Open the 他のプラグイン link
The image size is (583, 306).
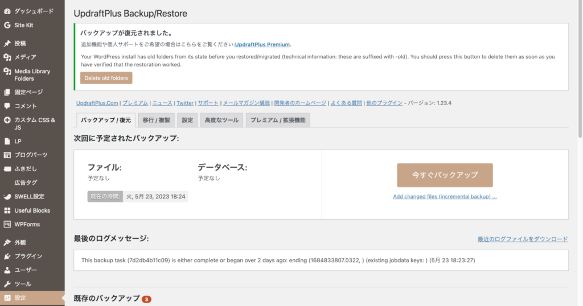pyautogui.click(x=384, y=103)
